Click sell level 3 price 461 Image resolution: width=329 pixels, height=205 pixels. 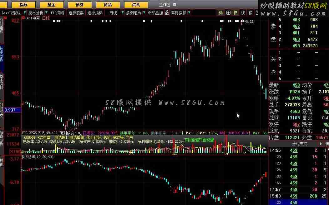296,33
